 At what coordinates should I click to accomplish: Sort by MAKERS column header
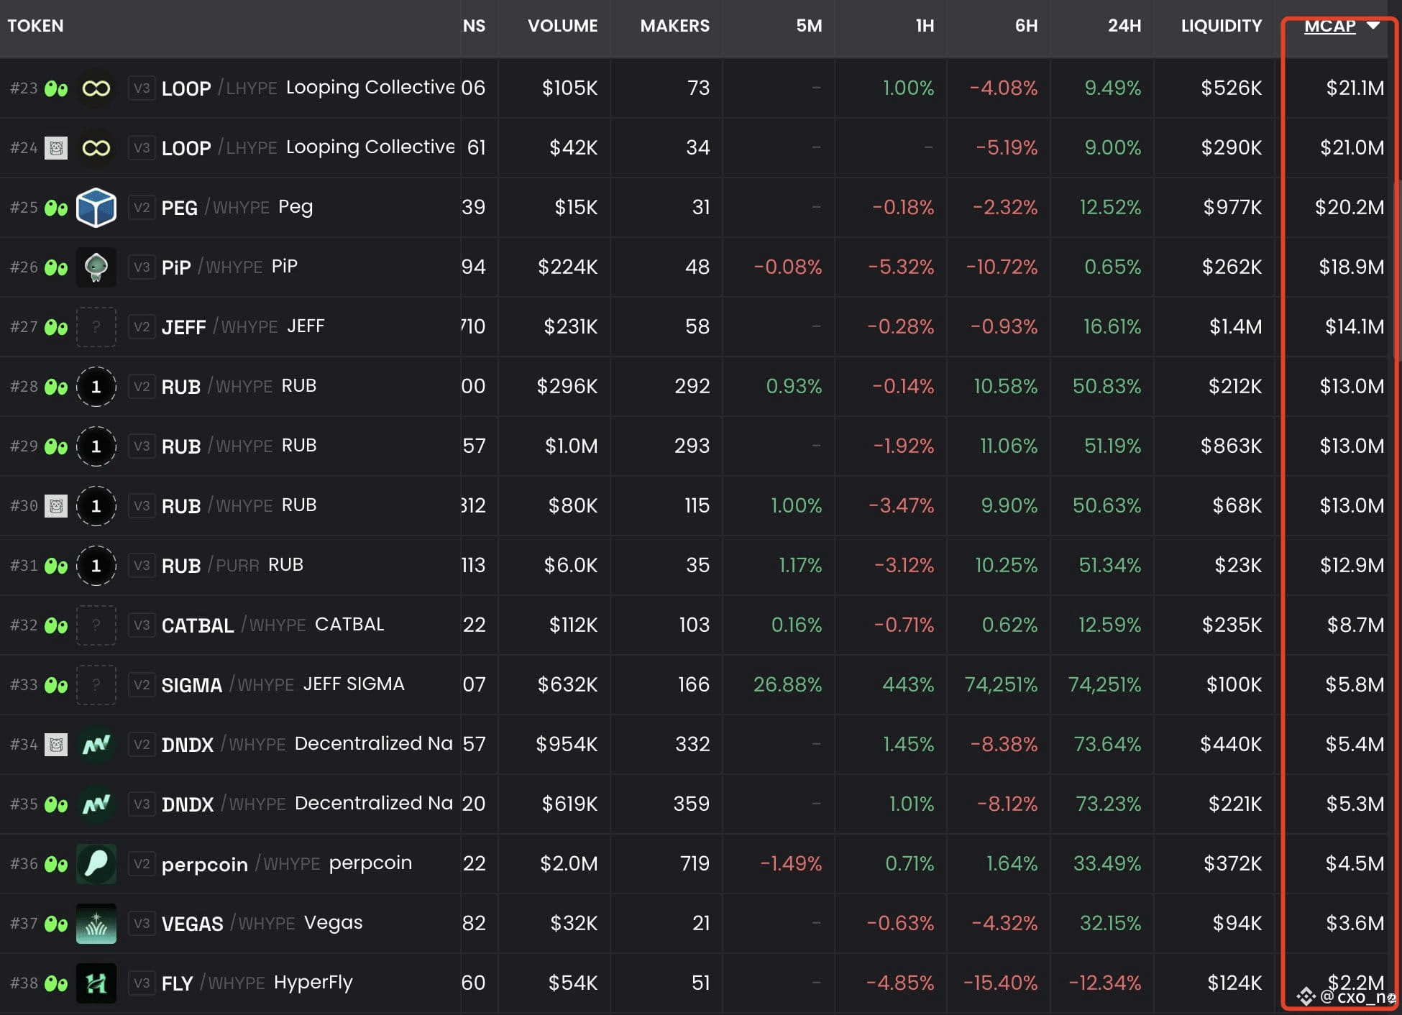[674, 26]
